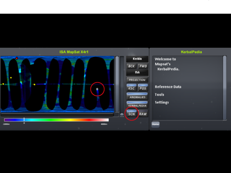Select the Kerbin body label
The image size is (231, 173).
137,59
